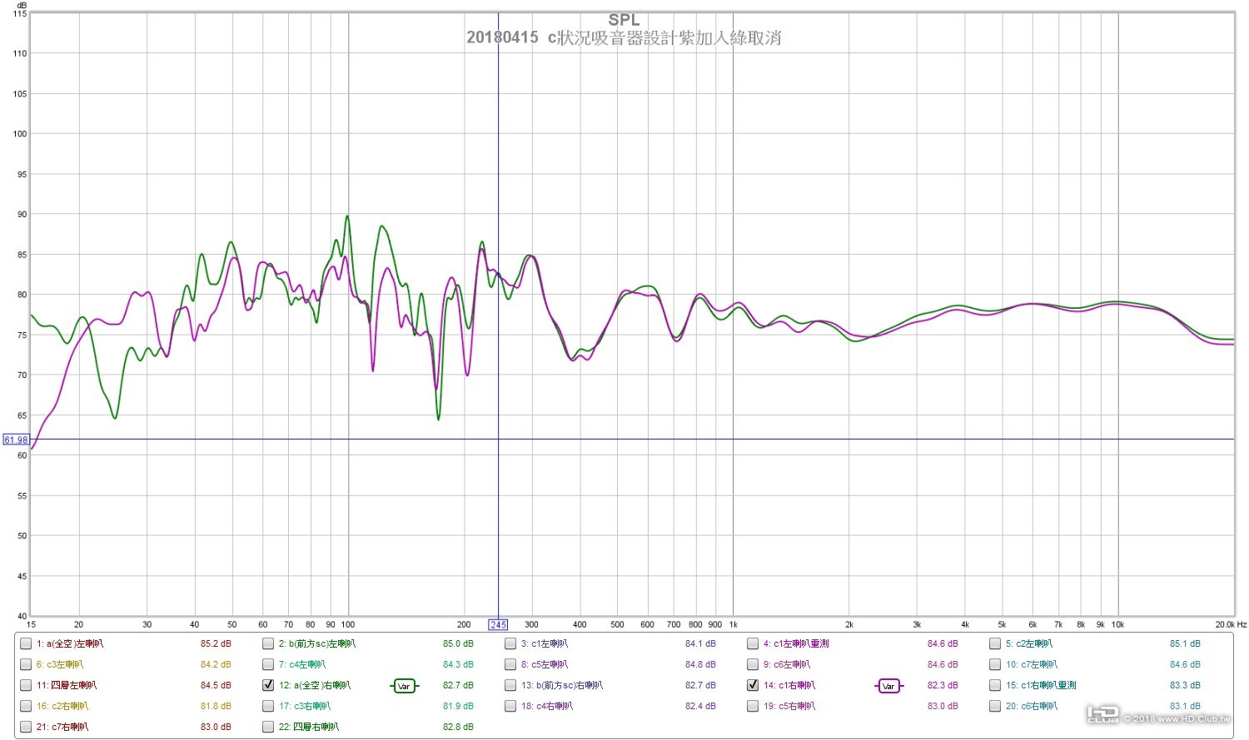
Task: Click the 82.4 dB value of trace 18
Action: click(700, 706)
